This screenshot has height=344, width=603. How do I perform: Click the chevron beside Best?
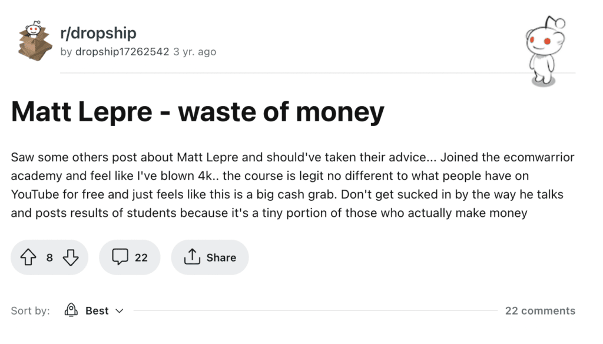120,311
